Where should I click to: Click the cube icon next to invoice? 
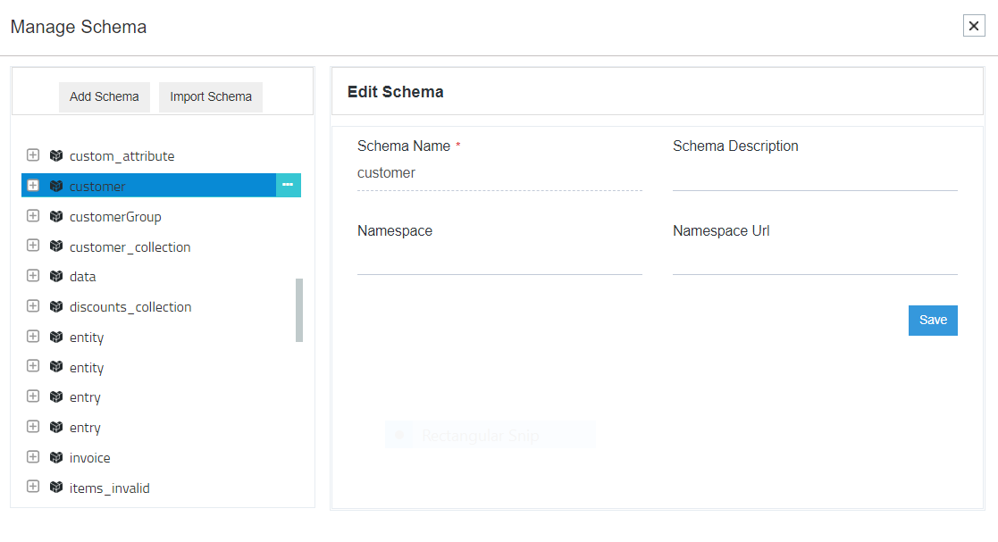point(55,457)
